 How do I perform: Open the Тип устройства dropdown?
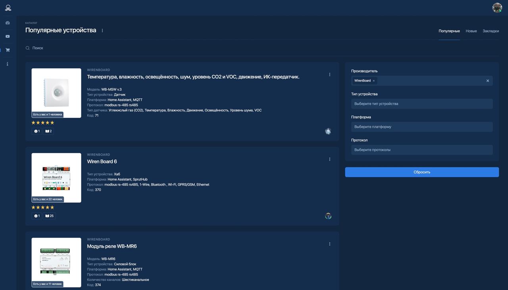(422, 104)
